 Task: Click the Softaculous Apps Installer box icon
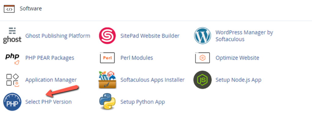pos(107,80)
